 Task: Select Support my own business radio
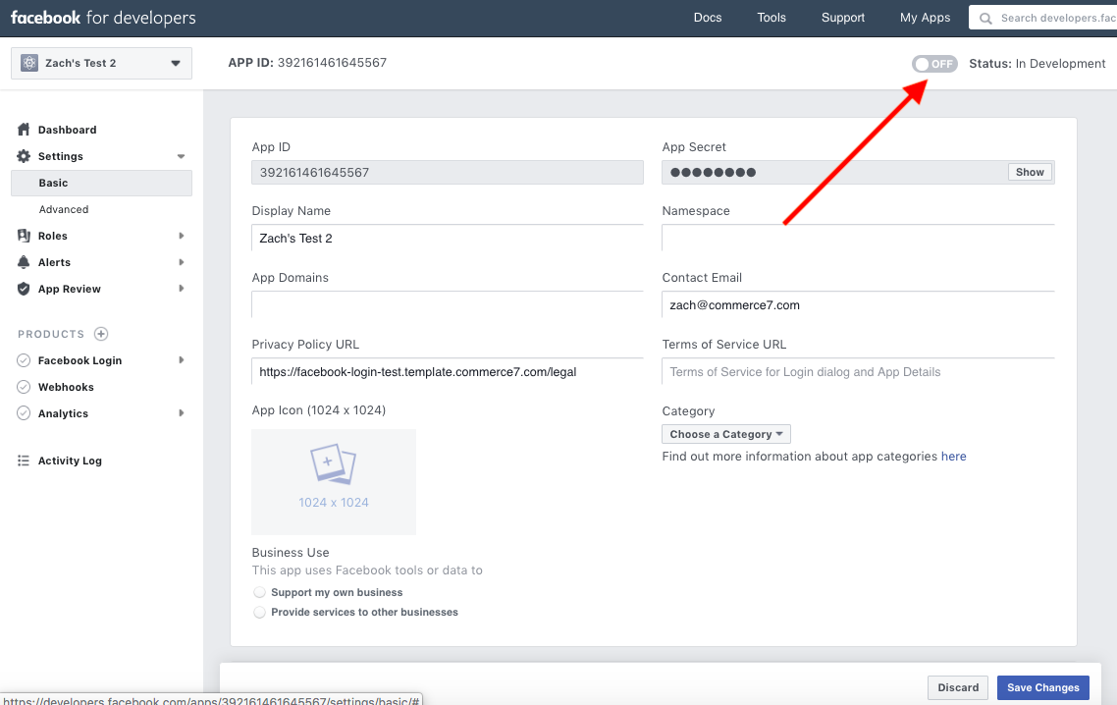pos(259,592)
